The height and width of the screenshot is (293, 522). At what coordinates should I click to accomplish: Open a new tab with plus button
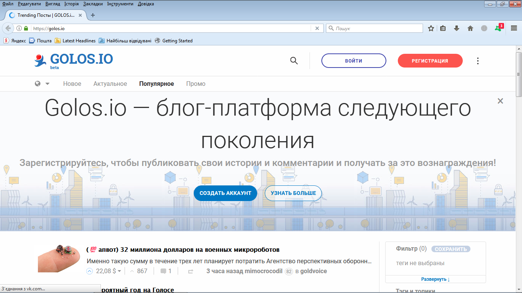coord(92,15)
